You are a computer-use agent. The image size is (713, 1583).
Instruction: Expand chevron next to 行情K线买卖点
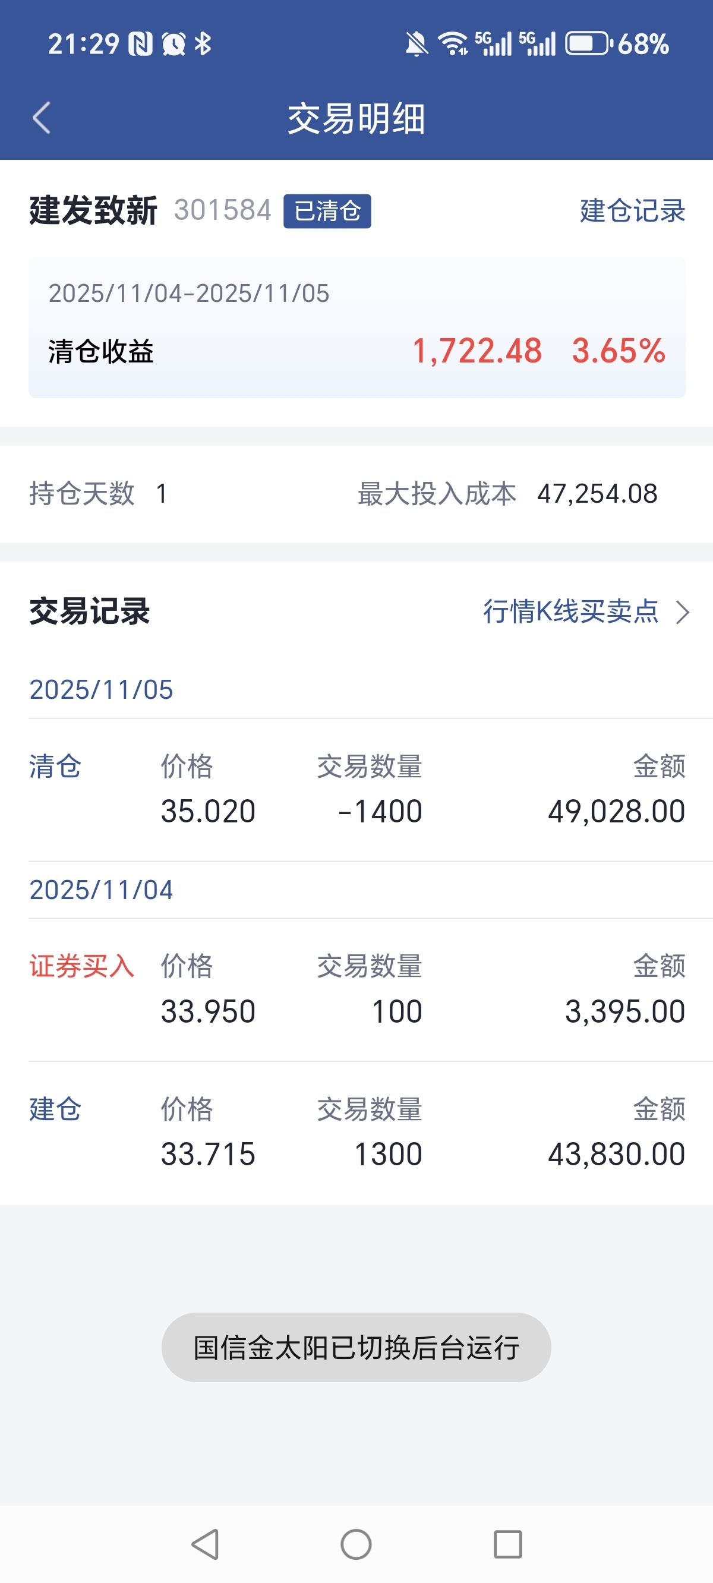(682, 612)
